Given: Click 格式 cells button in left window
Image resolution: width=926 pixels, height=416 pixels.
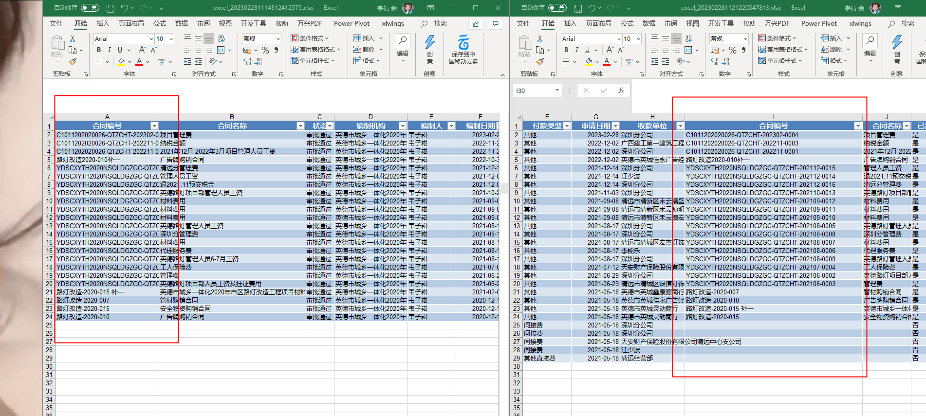Looking at the screenshot, I should coord(367,60).
